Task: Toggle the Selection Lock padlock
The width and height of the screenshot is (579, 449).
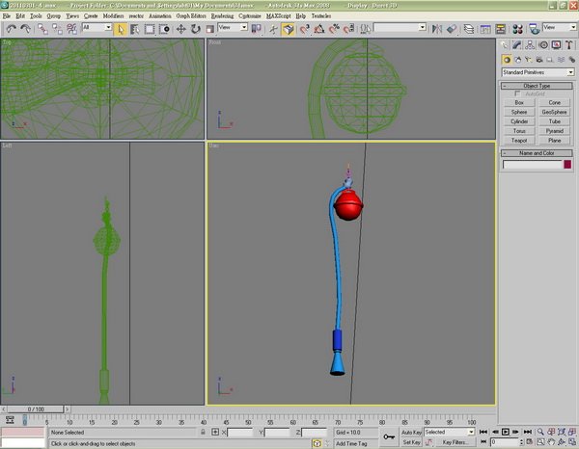Action: pos(203,432)
